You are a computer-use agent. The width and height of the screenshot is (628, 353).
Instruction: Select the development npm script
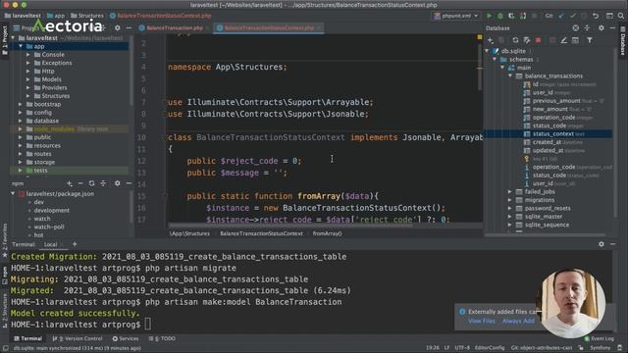(52, 210)
